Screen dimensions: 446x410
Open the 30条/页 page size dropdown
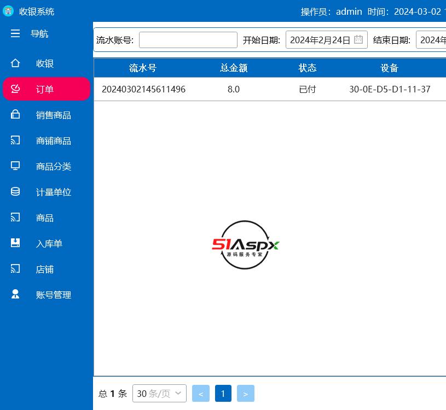[x=159, y=393]
